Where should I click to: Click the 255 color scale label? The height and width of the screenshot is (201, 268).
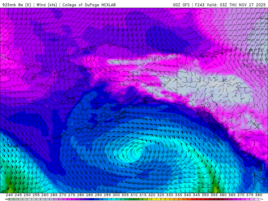[36, 195]
